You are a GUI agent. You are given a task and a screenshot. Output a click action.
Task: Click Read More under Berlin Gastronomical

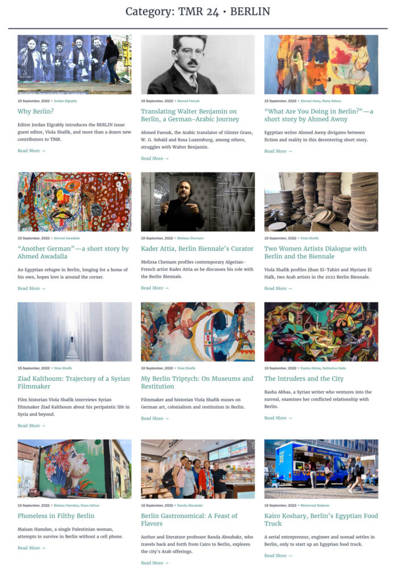(154, 563)
